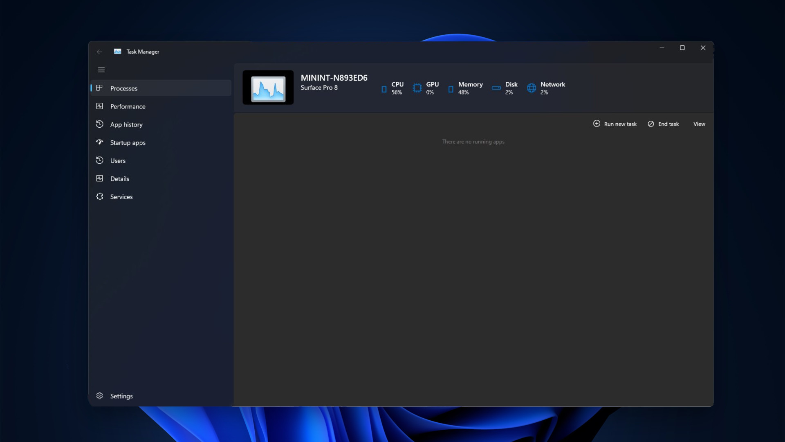Viewport: 785px width, 442px height.
Task: Click the App history clock icon
Action: [99, 124]
